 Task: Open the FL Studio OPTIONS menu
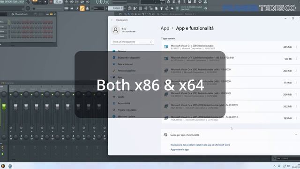pyautogui.click(x=8, y=2)
